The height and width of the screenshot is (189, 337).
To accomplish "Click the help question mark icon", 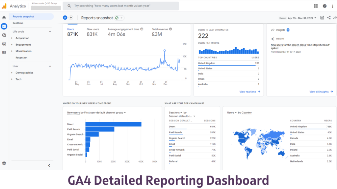I will click(x=324, y=6).
